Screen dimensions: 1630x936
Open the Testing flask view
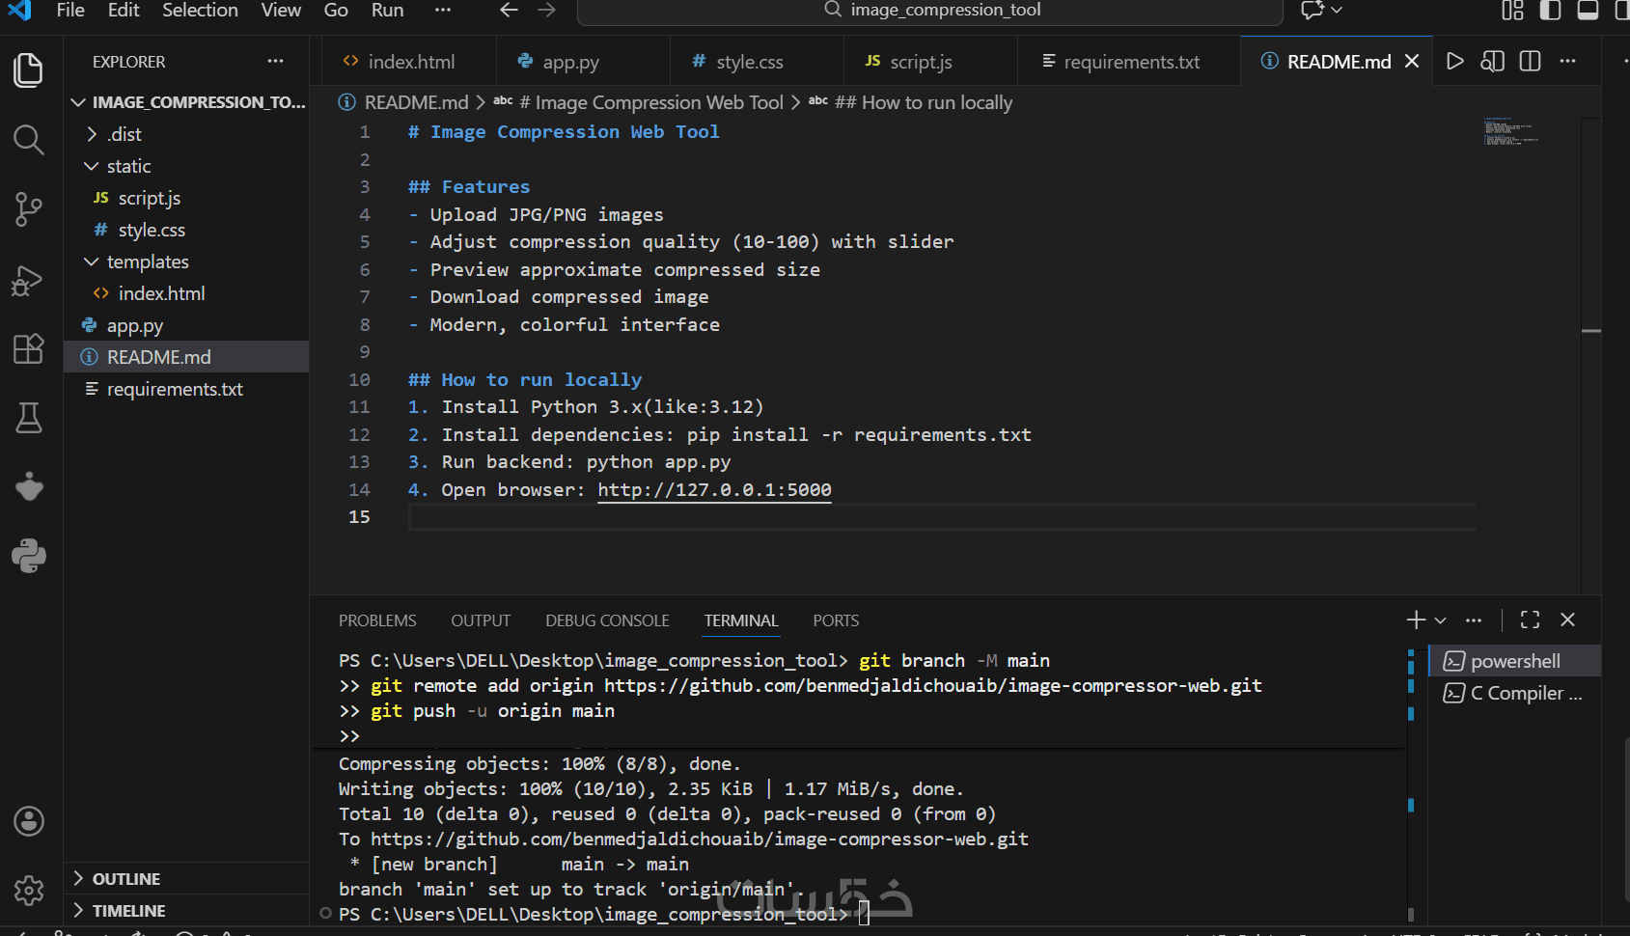click(x=28, y=418)
